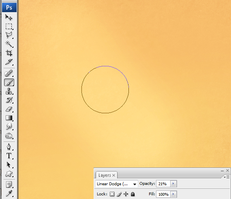This screenshot has width=231, height=199.
Task: Select the Move tool
Action: (x=9, y=17)
